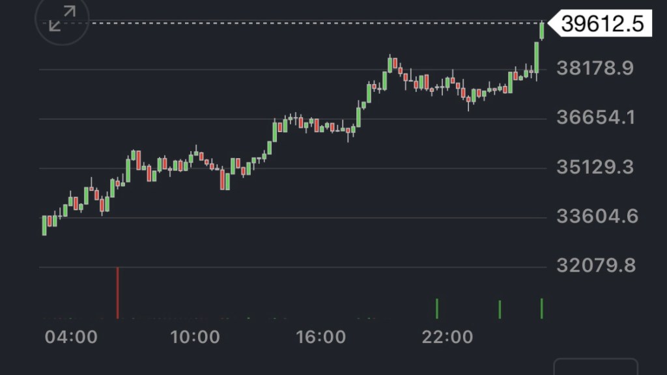Select the 35129.3 price level label
Viewport: 667px width, 375px height.
(595, 167)
